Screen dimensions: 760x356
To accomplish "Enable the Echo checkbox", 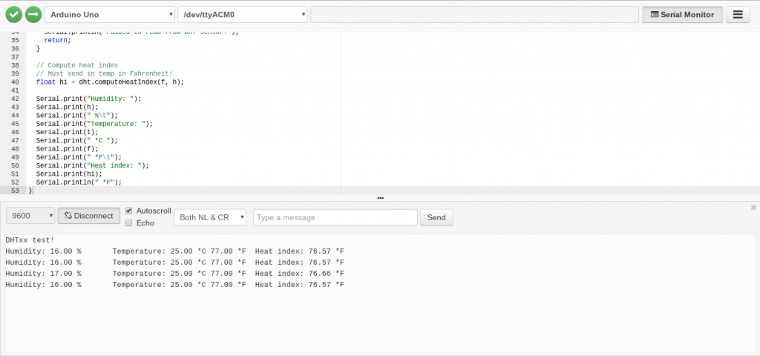I will click(129, 222).
